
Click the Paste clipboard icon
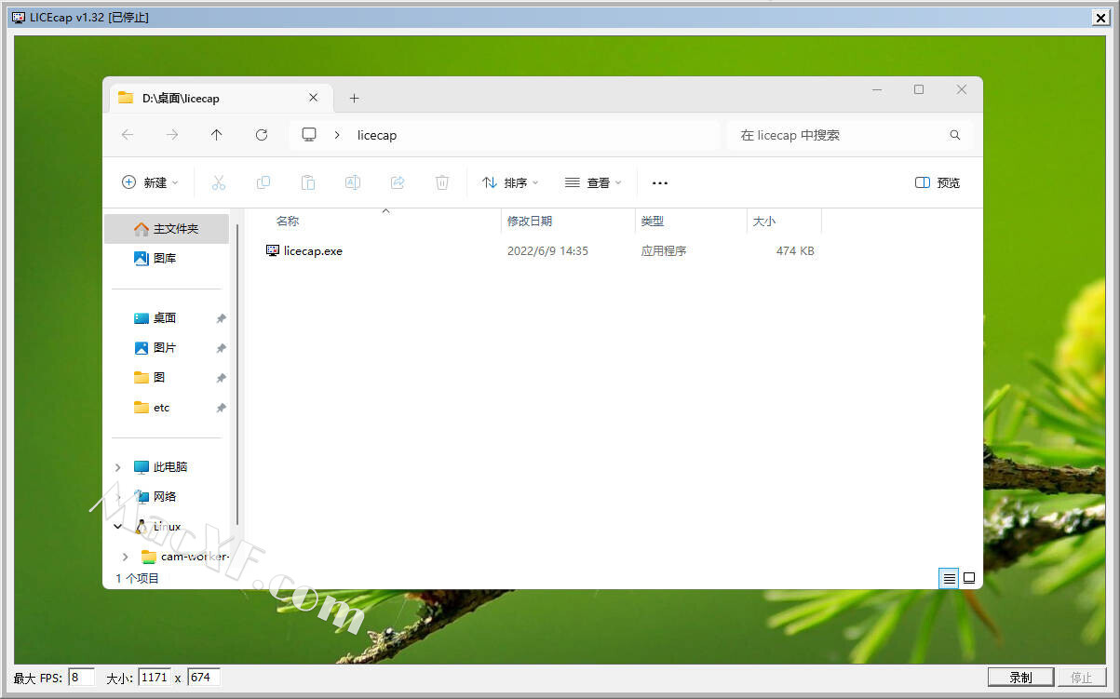308,182
